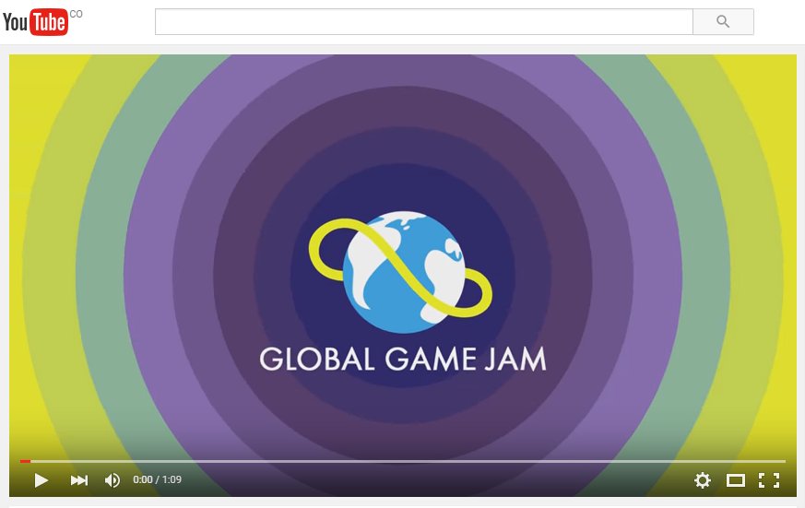Viewport: 805px width, 508px height.
Task: Seek on the video progress bar
Action: point(402,461)
